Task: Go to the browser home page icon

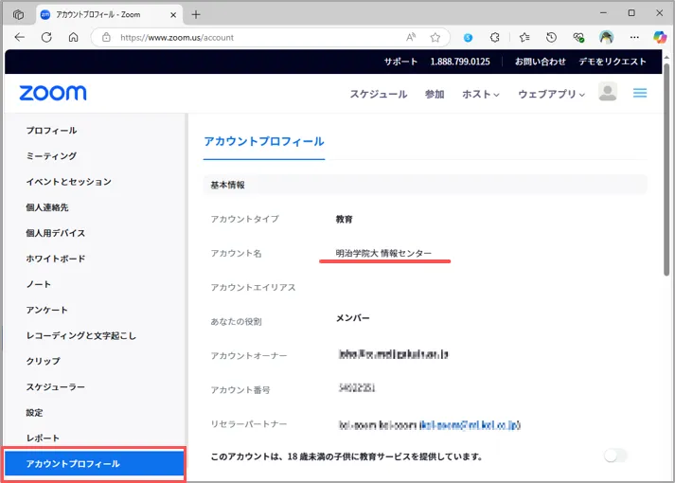Action: 74,38
